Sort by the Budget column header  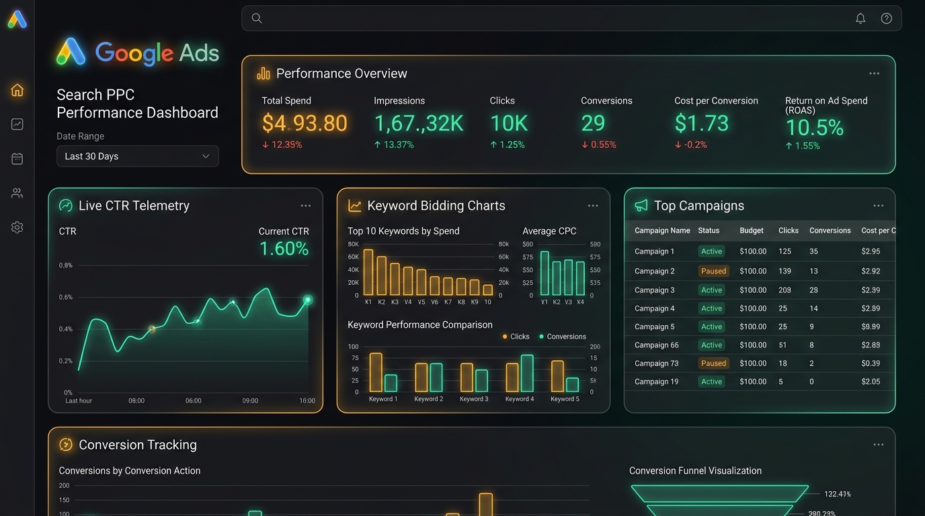(x=752, y=230)
